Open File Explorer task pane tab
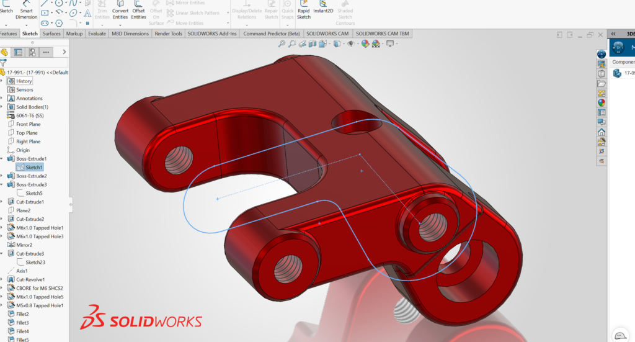The height and width of the screenshot is (342, 635). (x=602, y=83)
